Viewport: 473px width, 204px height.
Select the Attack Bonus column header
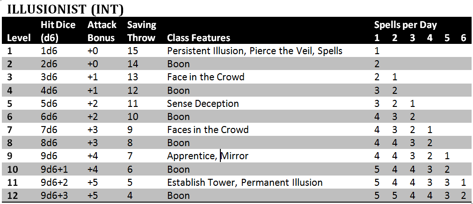pyautogui.click(x=101, y=31)
